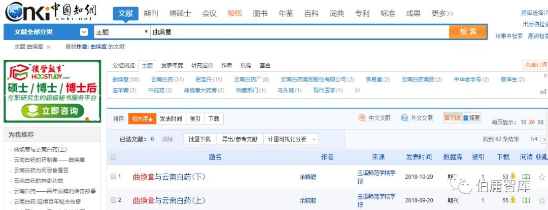
Task: Set results per page to 50
Action: coord(540,122)
